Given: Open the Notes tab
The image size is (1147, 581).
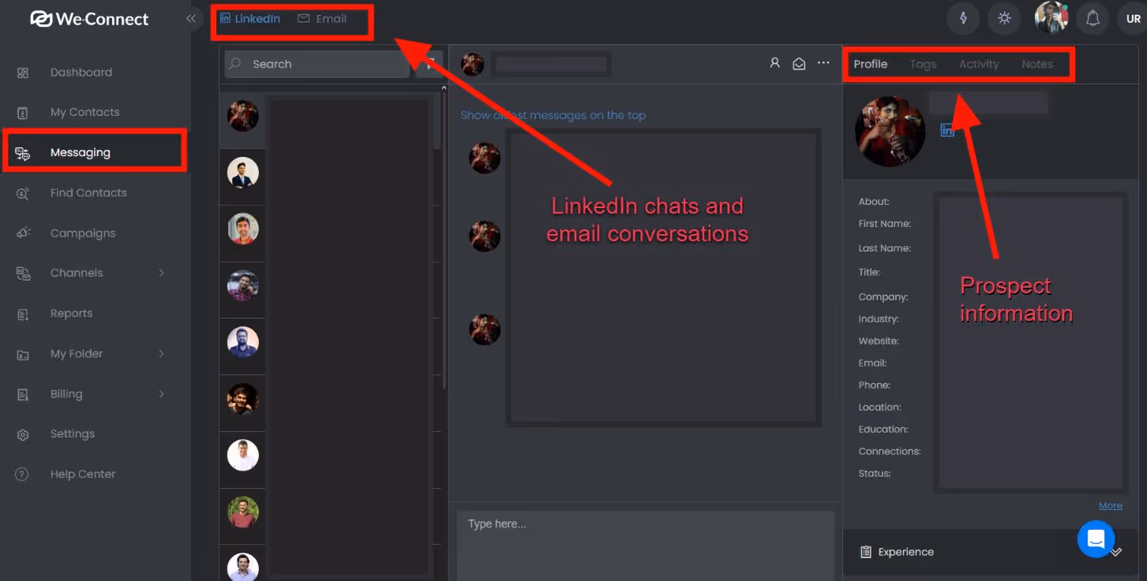Looking at the screenshot, I should click(x=1037, y=64).
